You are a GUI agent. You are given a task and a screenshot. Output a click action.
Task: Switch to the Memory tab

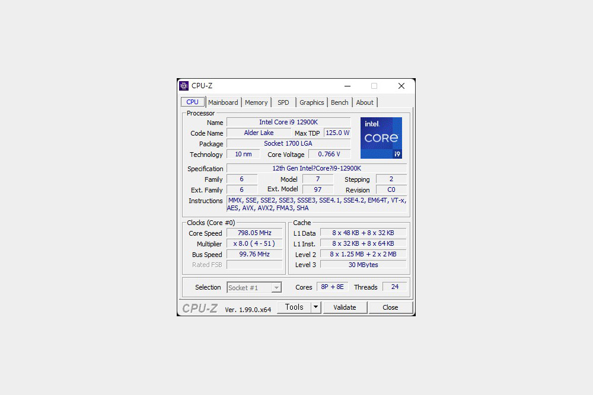[256, 102]
